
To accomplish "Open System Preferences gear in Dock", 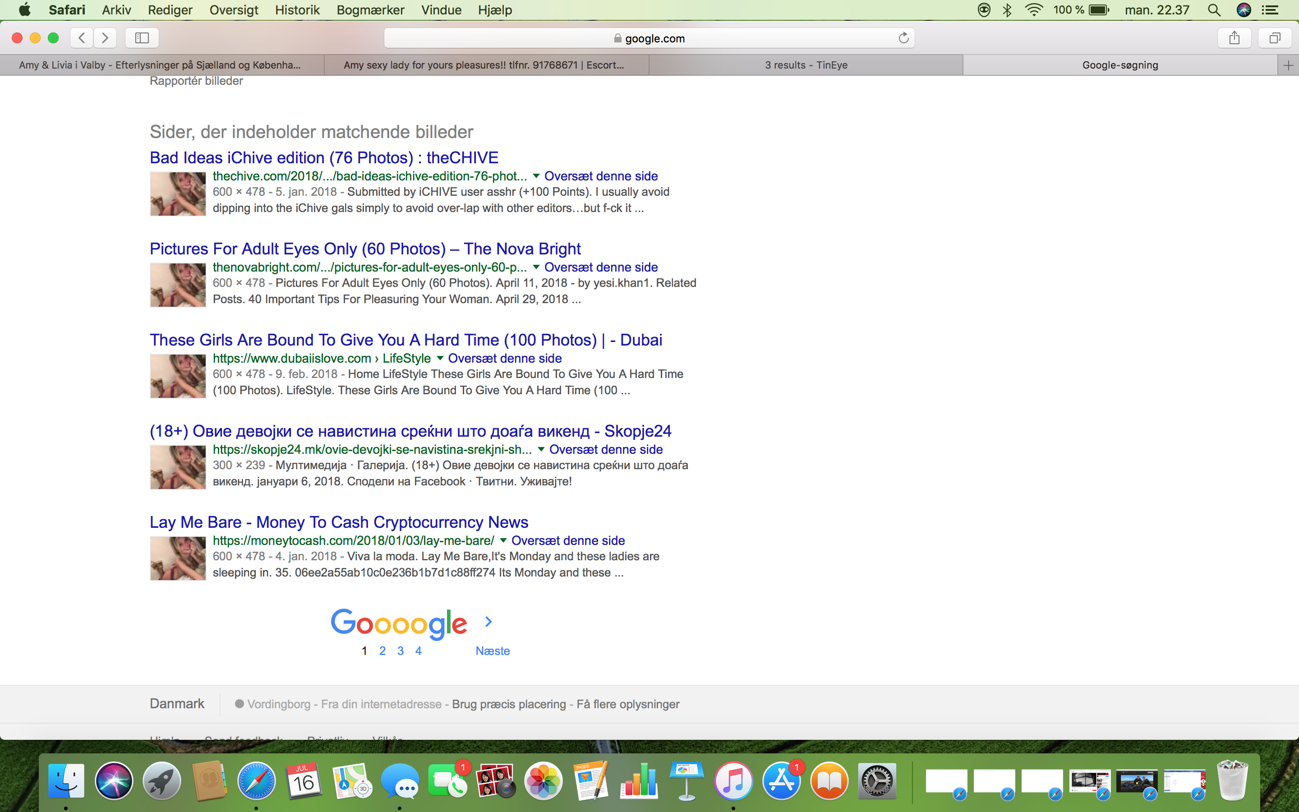I will [x=877, y=780].
